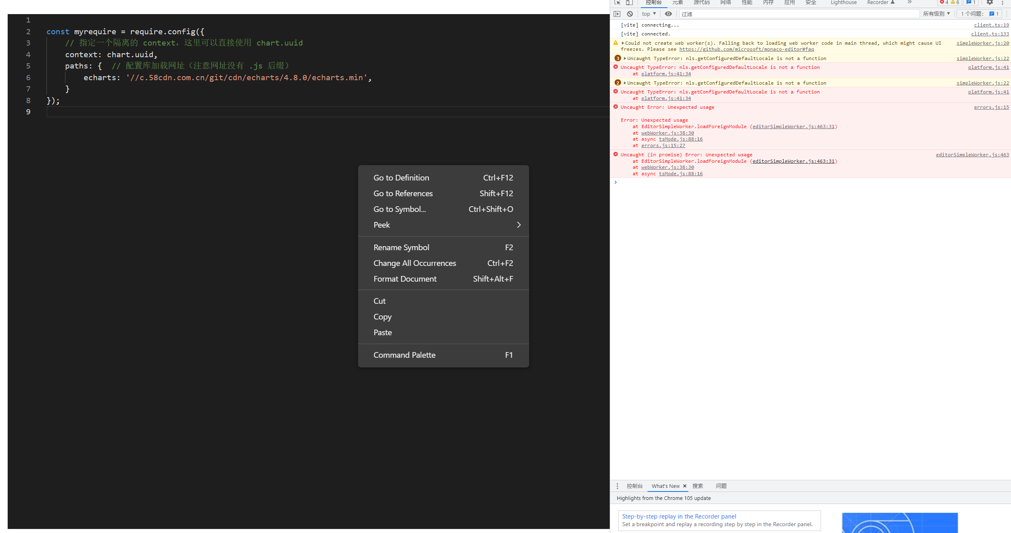Create a live expression with the eye icon
The width and height of the screenshot is (1011, 533).
tap(668, 13)
